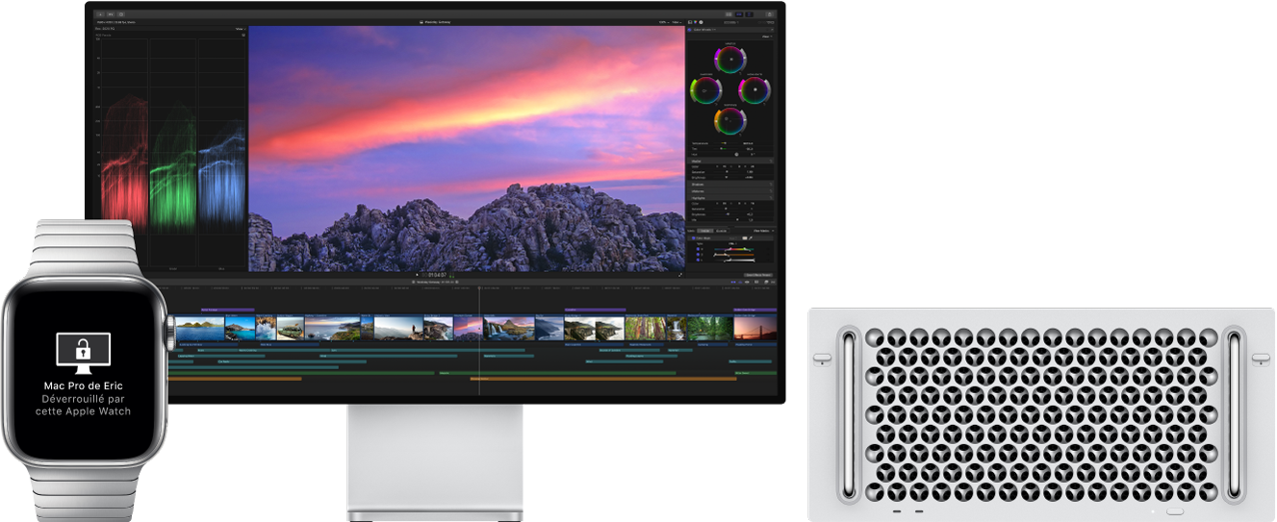The height and width of the screenshot is (522, 1277).
Task: Select the waterfall mountain clip in timeline
Action: coord(508,329)
